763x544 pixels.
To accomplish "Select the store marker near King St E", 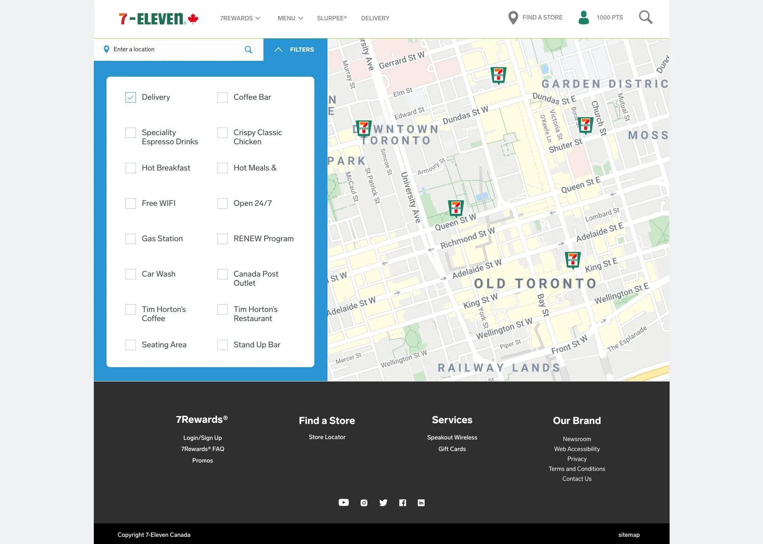I will (573, 260).
